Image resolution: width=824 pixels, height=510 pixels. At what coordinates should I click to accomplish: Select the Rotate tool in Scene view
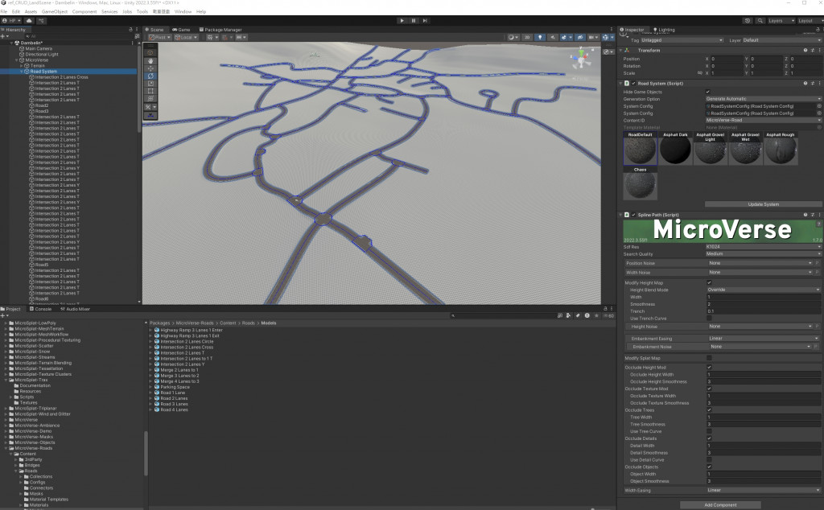[150, 76]
